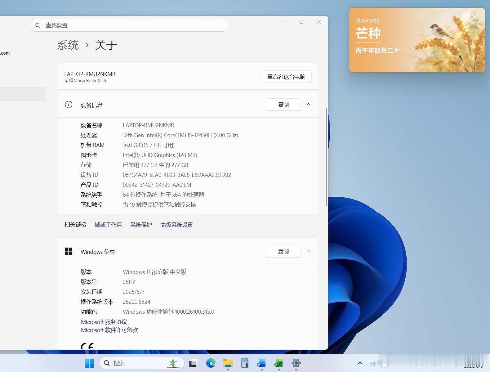Click the info icon beside 设备信息
The height and width of the screenshot is (372, 490).
(69, 105)
